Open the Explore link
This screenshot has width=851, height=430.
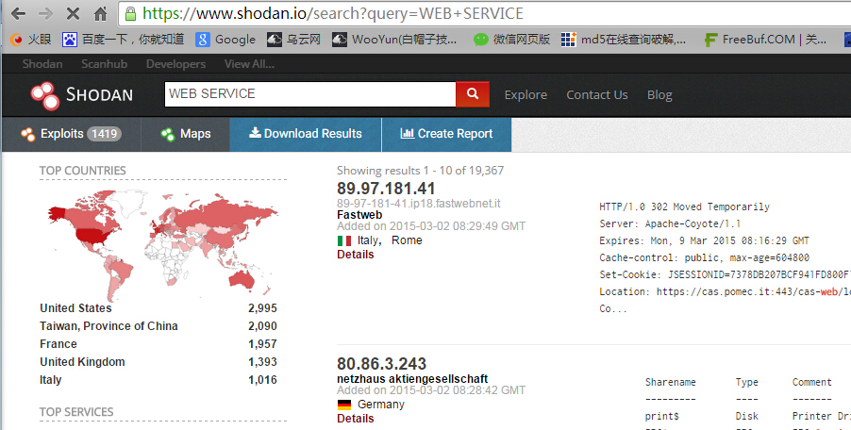tap(526, 95)
